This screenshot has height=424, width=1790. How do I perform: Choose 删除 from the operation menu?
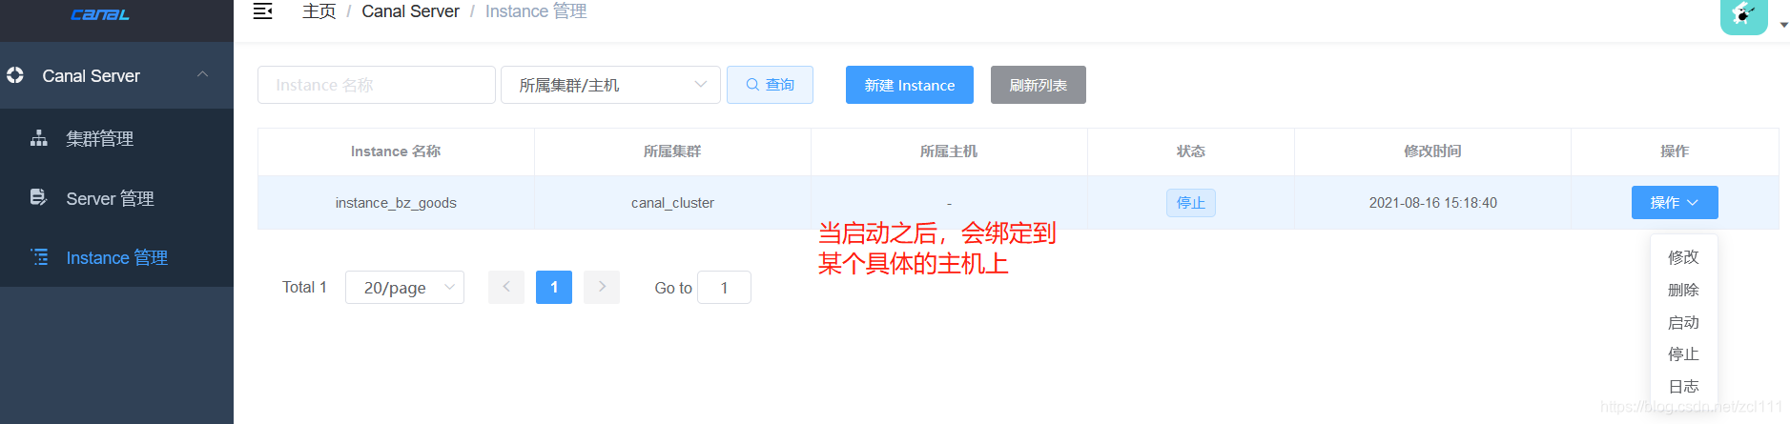pyautogui.click(x=1683, y=290)
